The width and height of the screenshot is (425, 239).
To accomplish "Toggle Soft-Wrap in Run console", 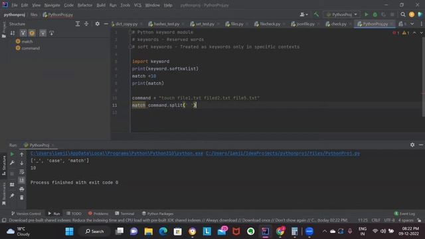I will (x=22, y=172).
